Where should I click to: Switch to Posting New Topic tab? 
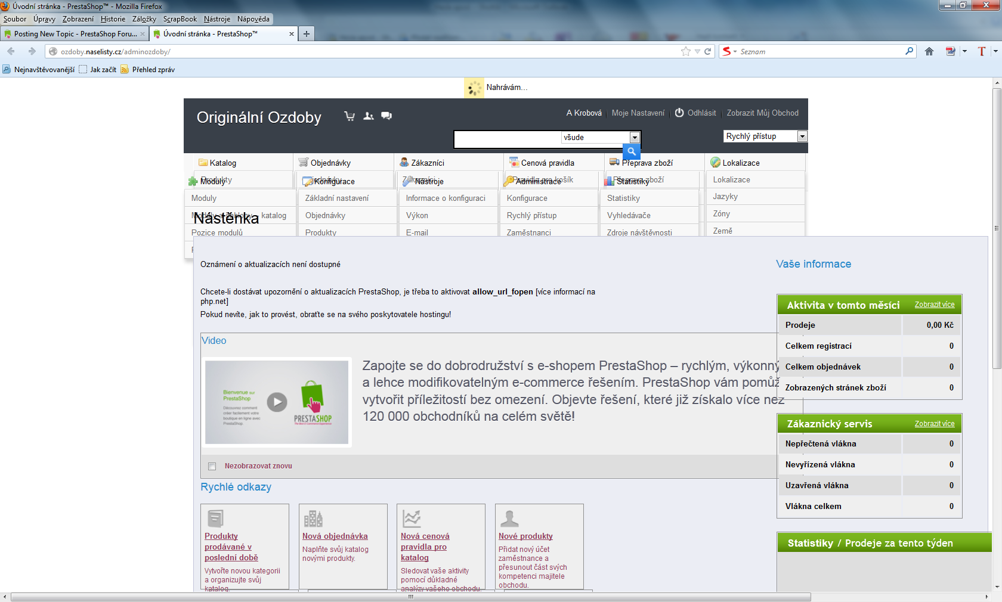75,34
